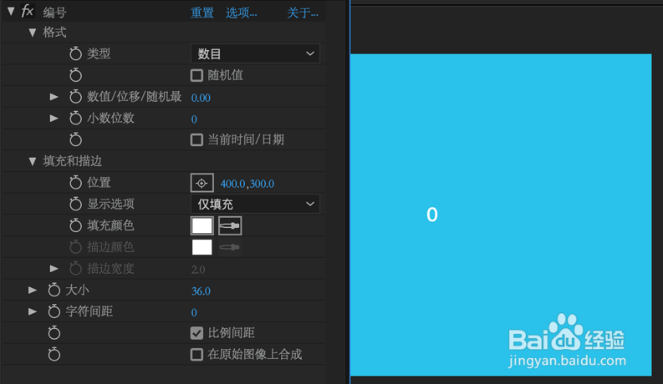The width and height of the screenshot is (663, 384).
Task: Click the 0 number in preview
Action: [432, 215]
